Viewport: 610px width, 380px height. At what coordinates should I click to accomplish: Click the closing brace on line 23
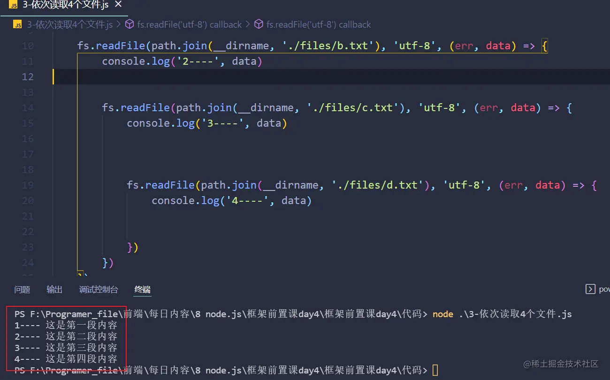pyautogui.click(x=130, y=247)
